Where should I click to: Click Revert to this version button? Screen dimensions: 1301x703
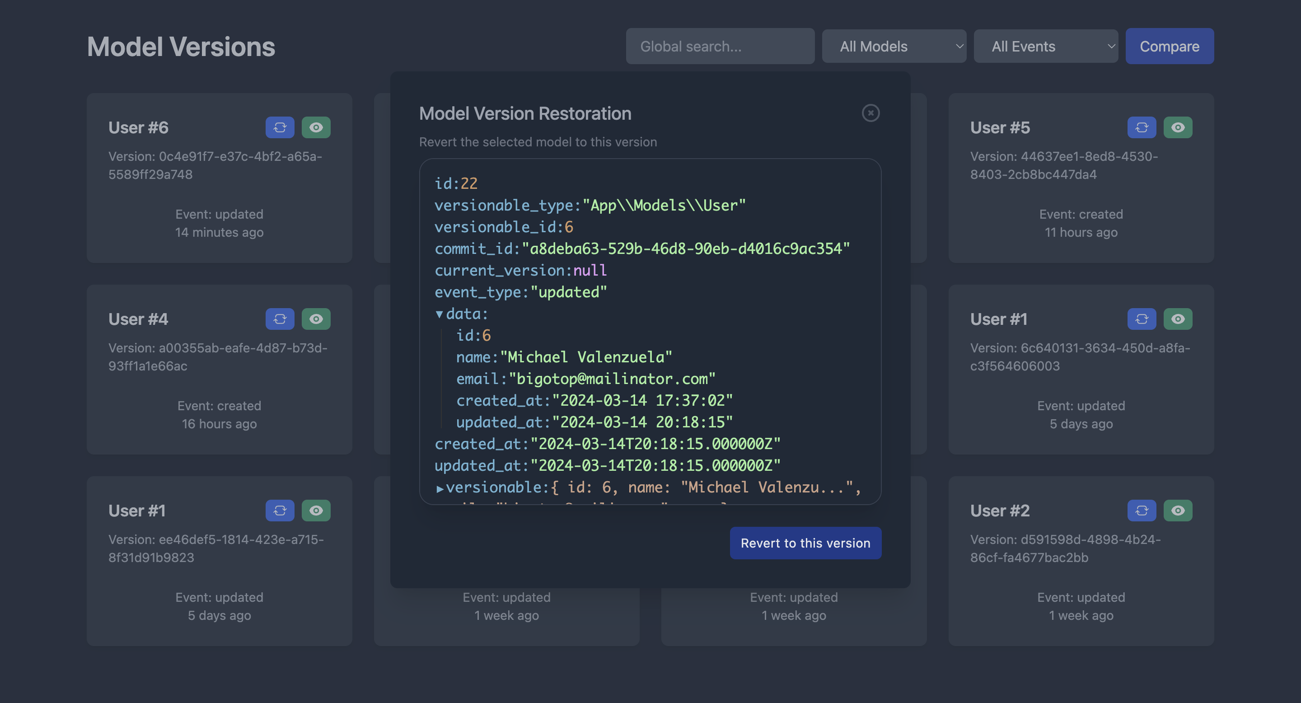coord(805,543)
